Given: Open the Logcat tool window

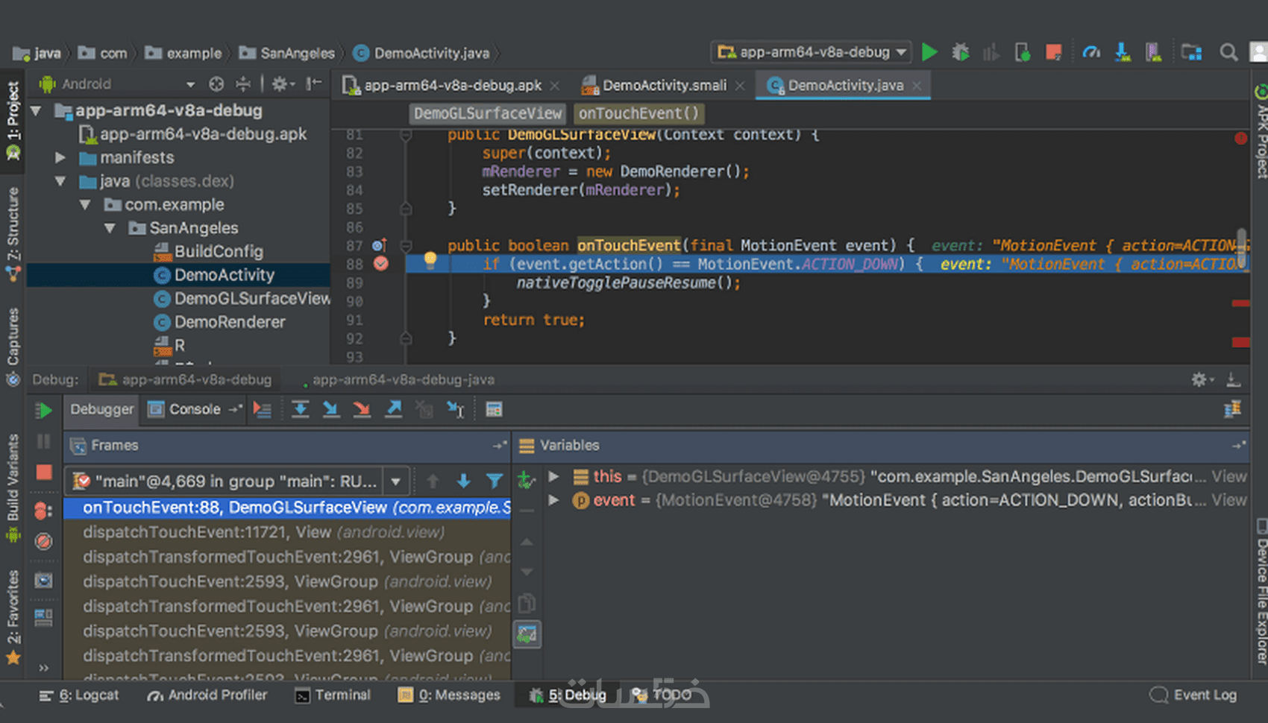Looking at the screenshot, I should [79, 695].
